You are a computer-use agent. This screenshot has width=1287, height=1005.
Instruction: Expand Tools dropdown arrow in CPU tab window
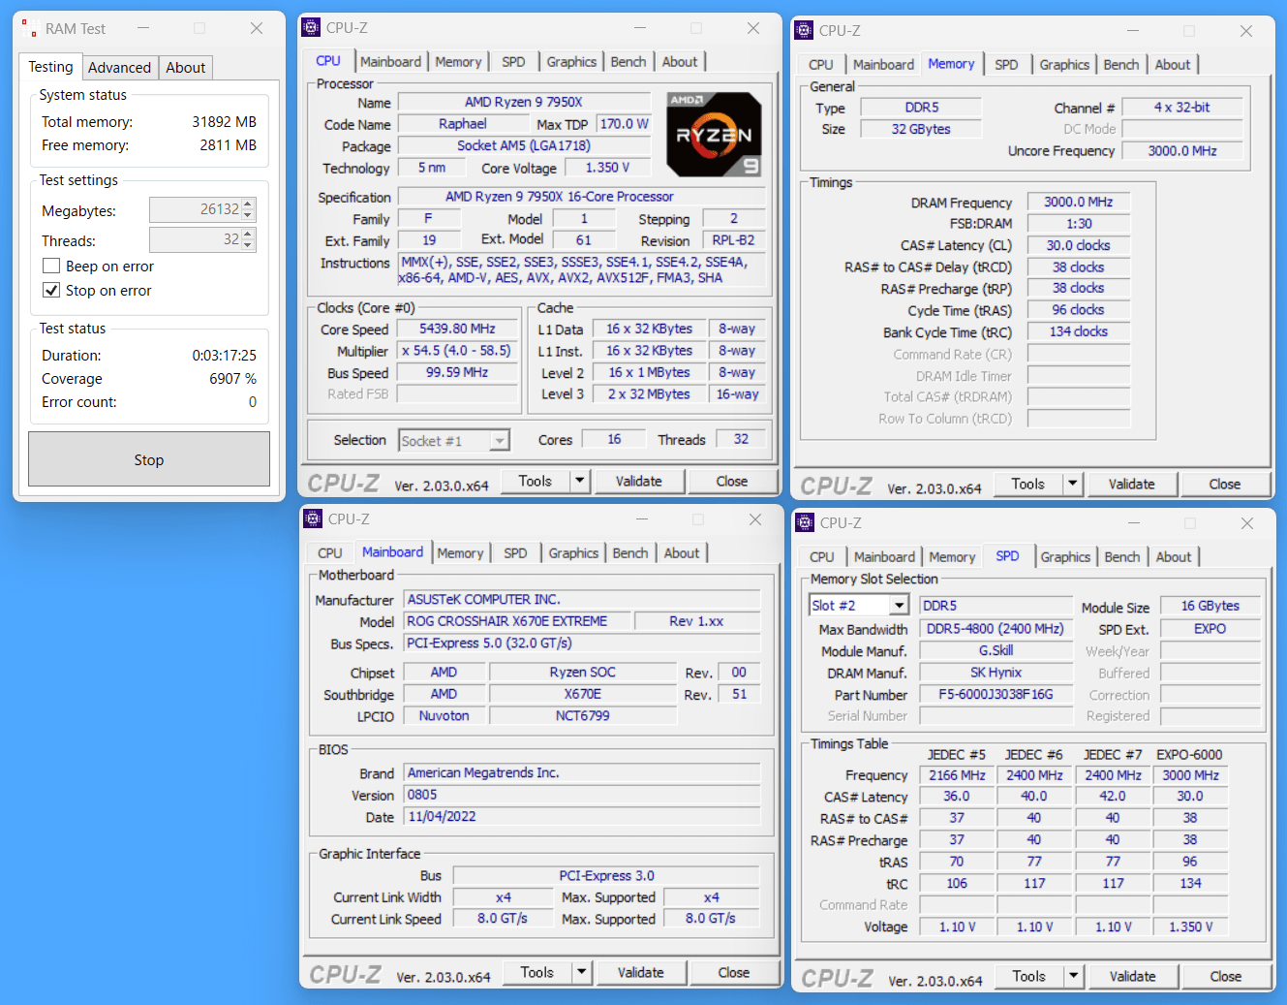tap(579, 481)
